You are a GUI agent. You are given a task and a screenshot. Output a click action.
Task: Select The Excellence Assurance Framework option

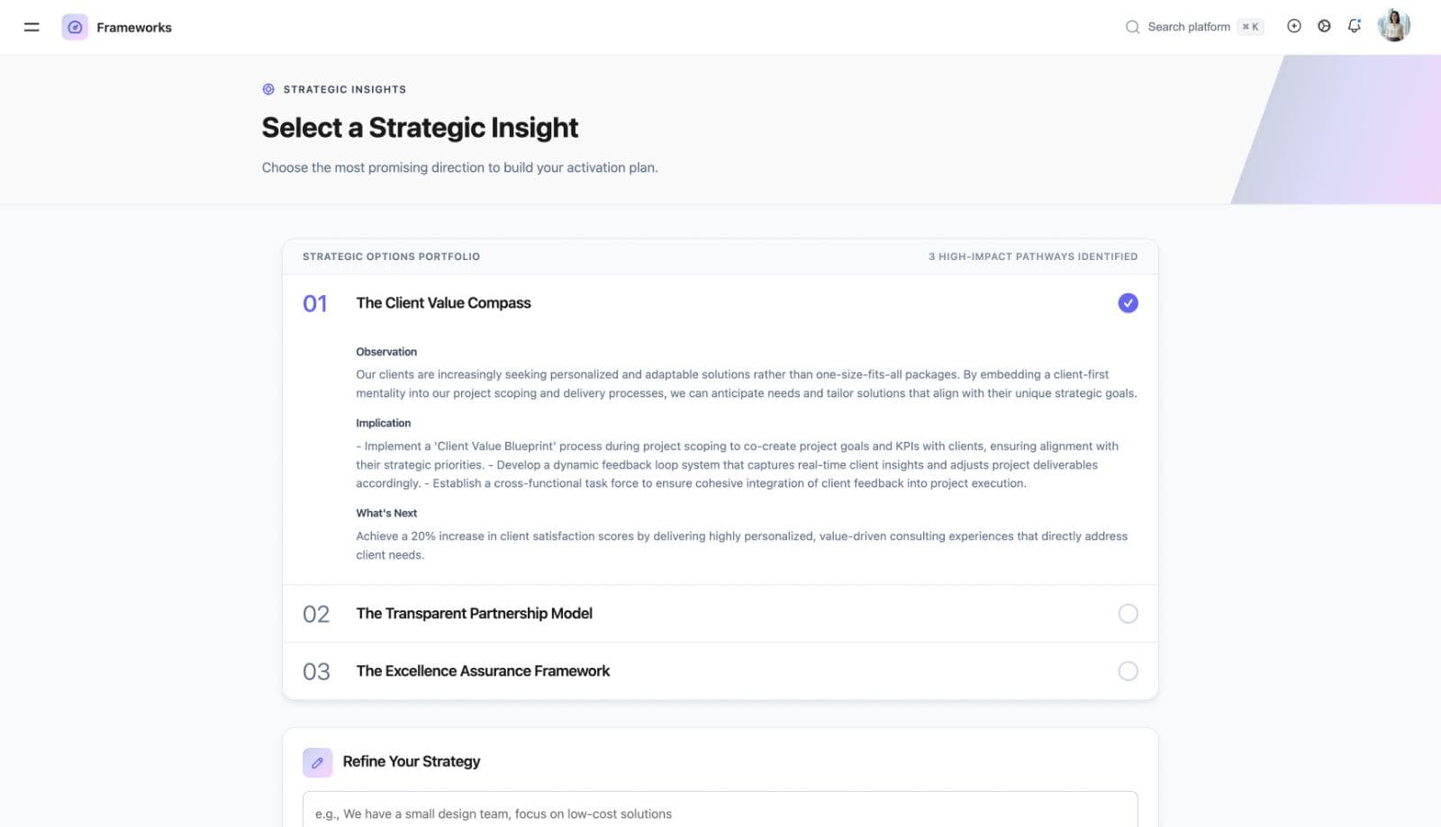(x=1128, y=670)
